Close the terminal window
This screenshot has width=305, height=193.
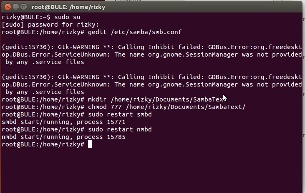tap(6, 6)
